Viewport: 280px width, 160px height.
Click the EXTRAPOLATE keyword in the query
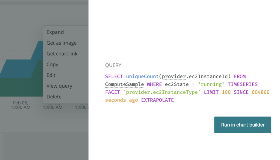point(157,100)
